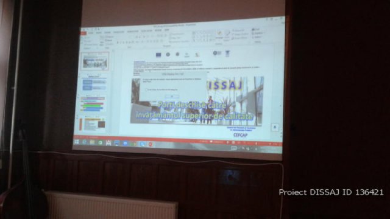Viewport: 390px width, 219px height.
Task: Open the red File tab in PowerPoint
Action: 83,33
